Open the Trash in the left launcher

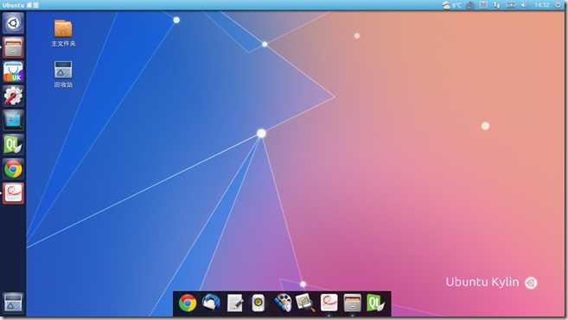pyautogui.click(x=13, y=302)
